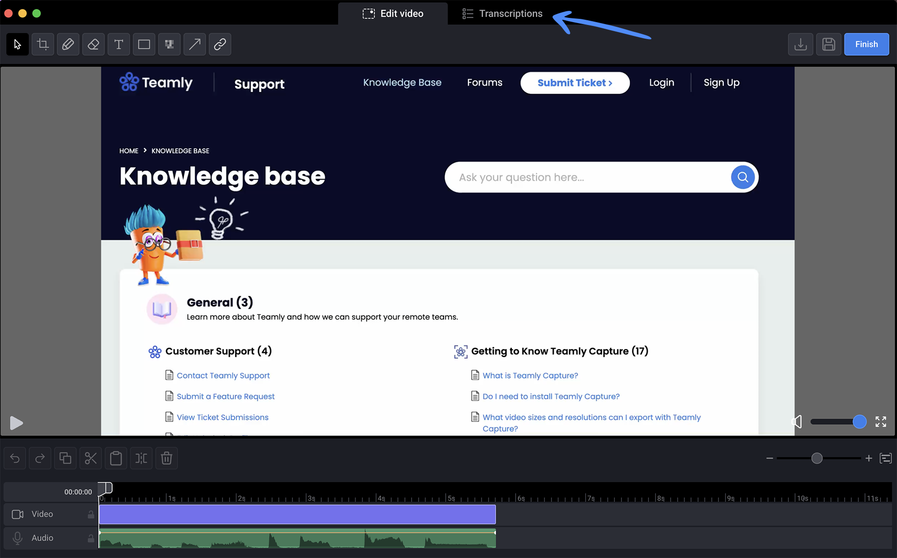
Task: Click the Video track camera icon
Action: coord(17,514)
